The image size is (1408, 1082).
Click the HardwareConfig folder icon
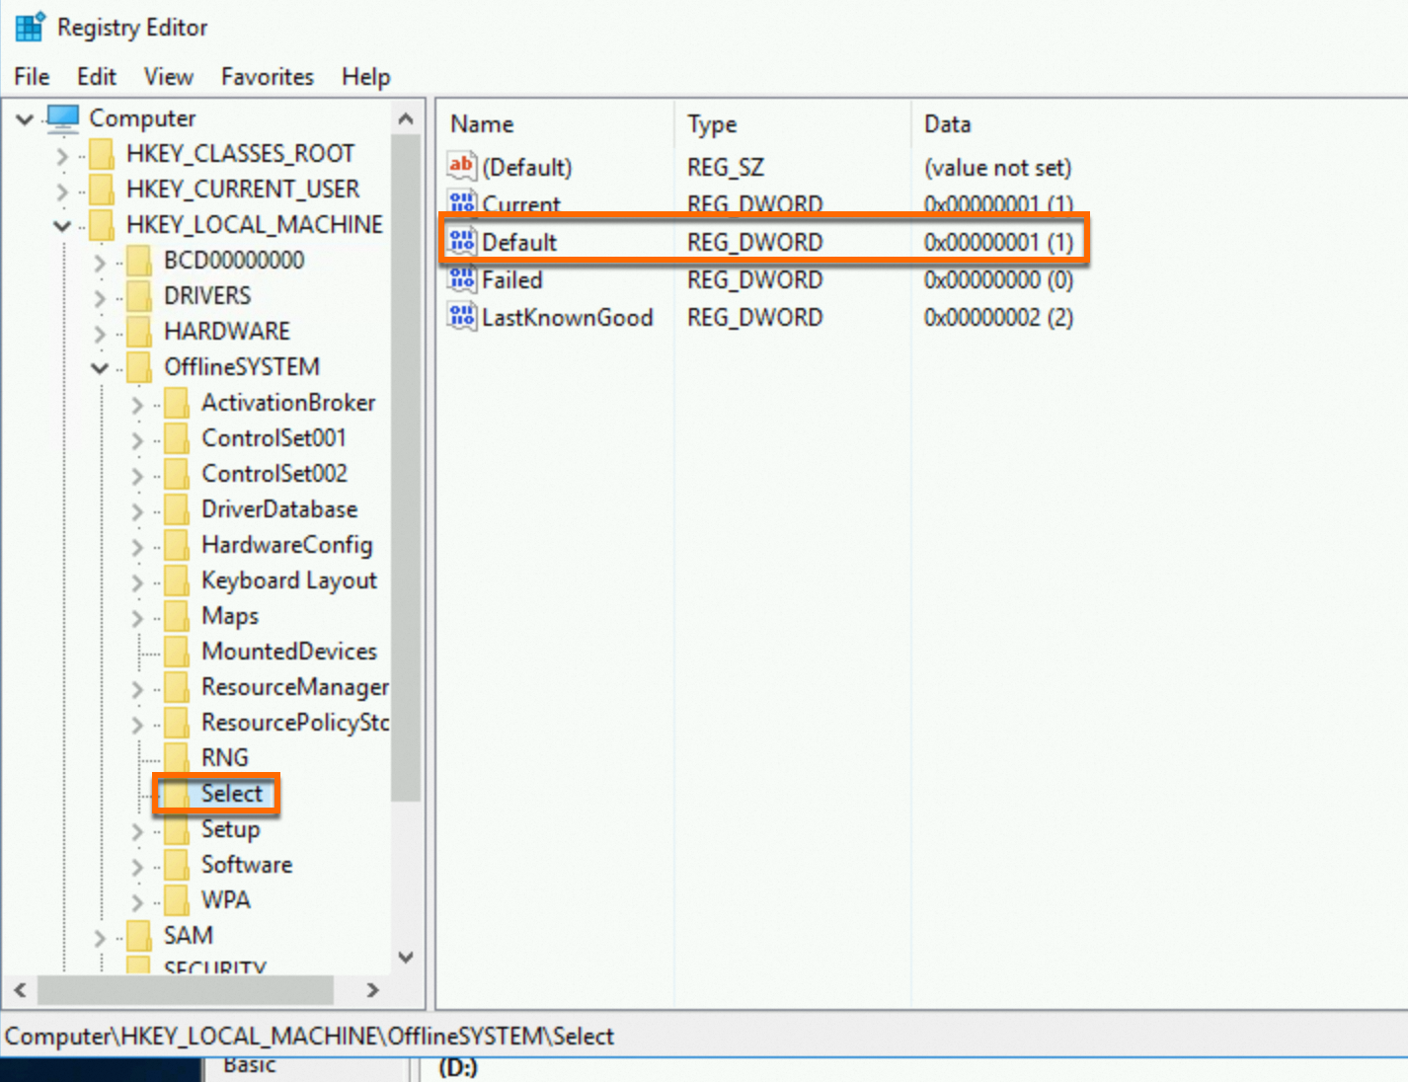176,545
